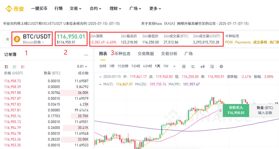Screen dimensions: 279x149
Task: Open the 交易 dropdown menu
Action: 76,8
